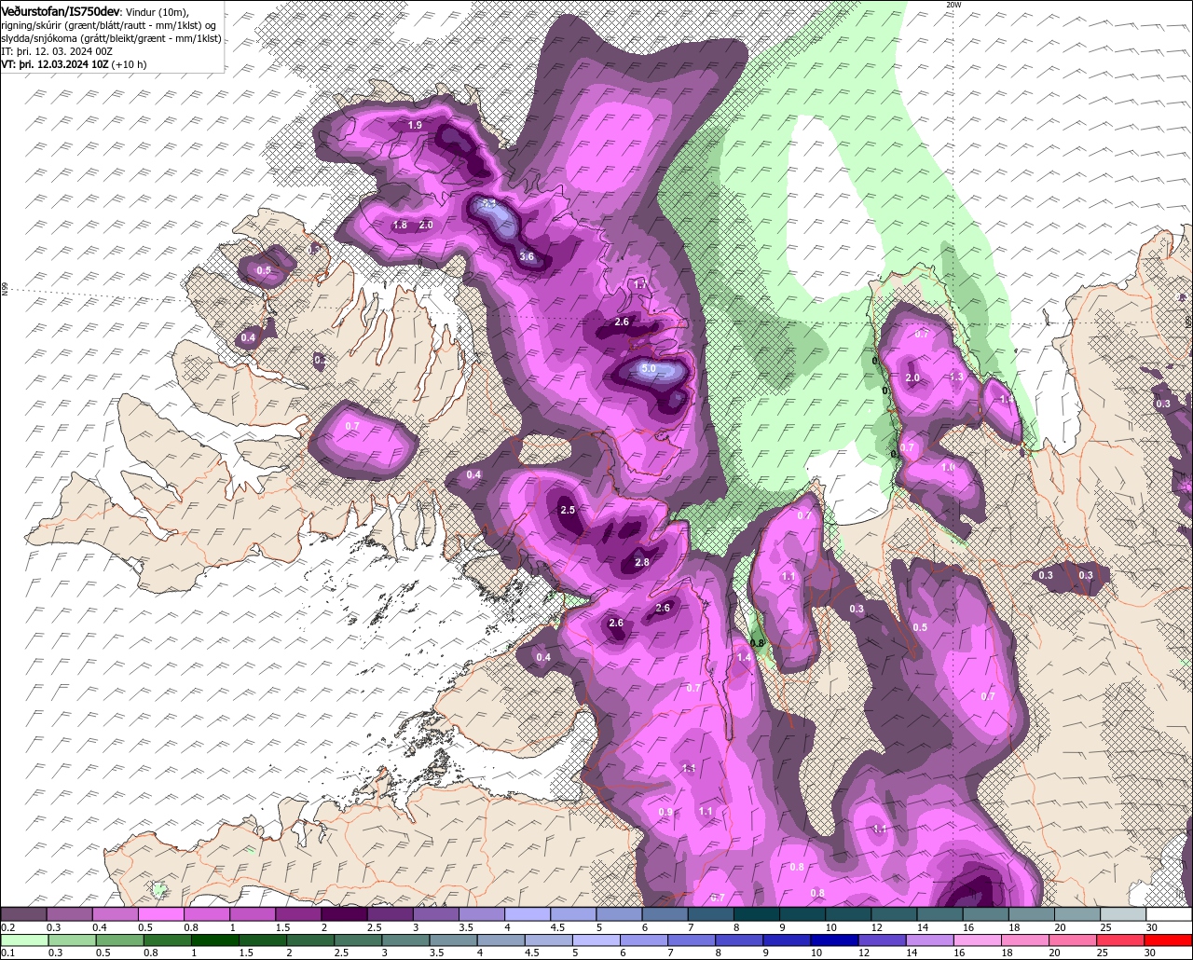The width and height of the screenshot is (1193, 960).
Task: Click the 'Vindur (10m),' label in header
Action: pos(157,11)
